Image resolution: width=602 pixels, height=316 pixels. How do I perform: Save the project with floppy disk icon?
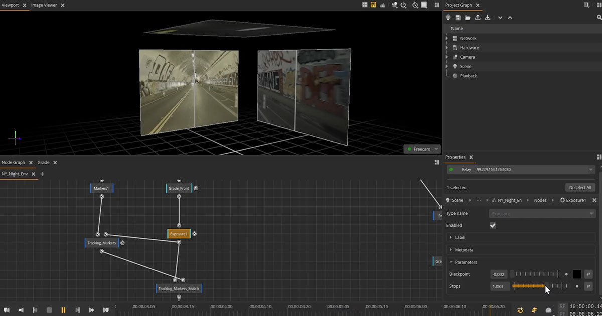point(458,17)
